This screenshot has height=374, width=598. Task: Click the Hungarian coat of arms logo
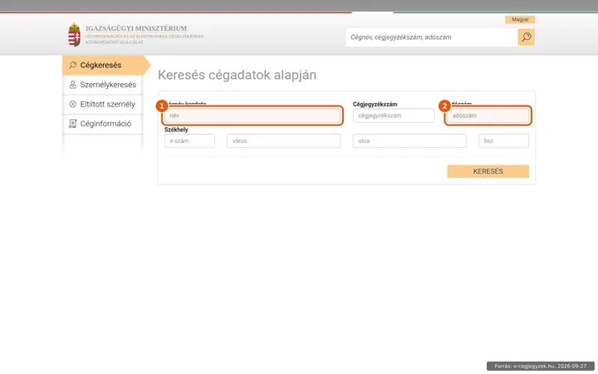click(74, 35)
